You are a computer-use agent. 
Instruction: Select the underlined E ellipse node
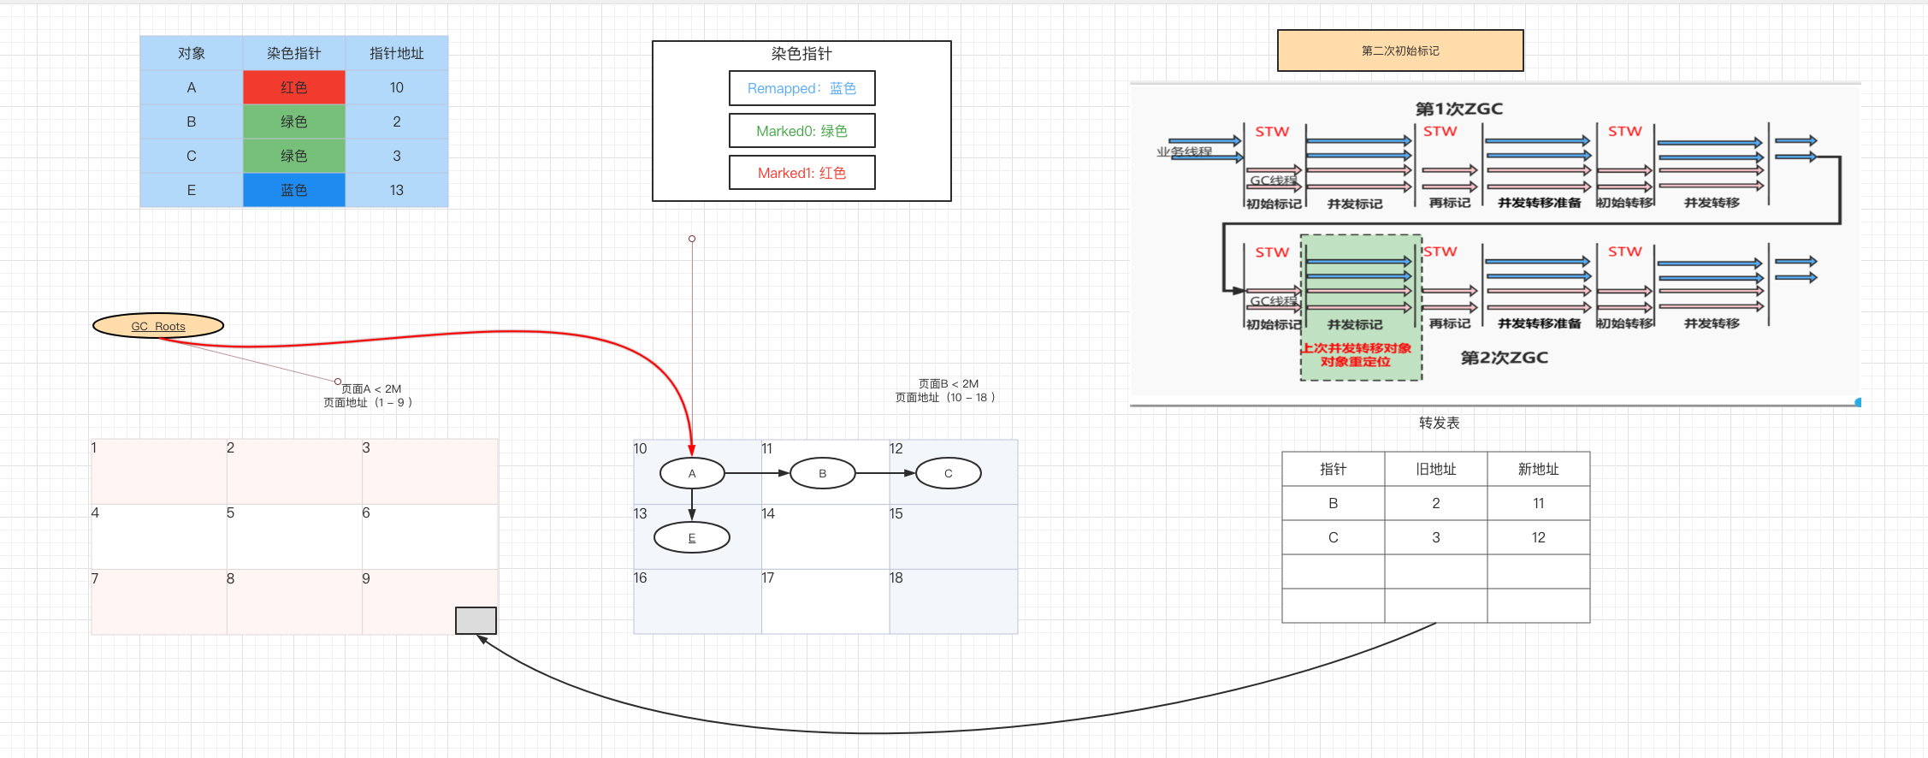(691, 538)
